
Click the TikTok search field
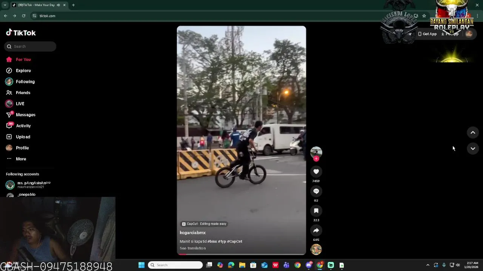(x=30, y=46)
